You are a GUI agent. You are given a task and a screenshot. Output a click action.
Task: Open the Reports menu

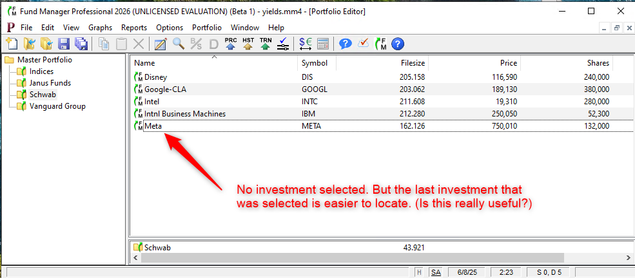[x=134, y=28]
